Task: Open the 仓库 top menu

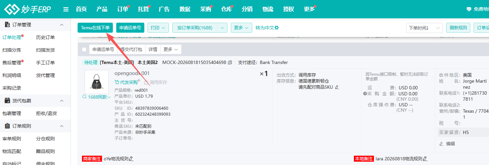Action: click(226, 9)
